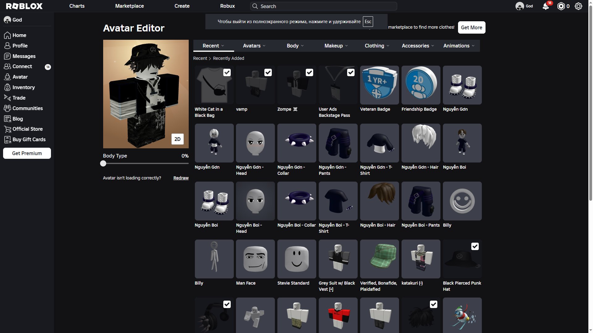Viewport: 593px width, 333px height.
Task: Equip the Nguyễn Boi - Pants item
Action: point(421,201)
